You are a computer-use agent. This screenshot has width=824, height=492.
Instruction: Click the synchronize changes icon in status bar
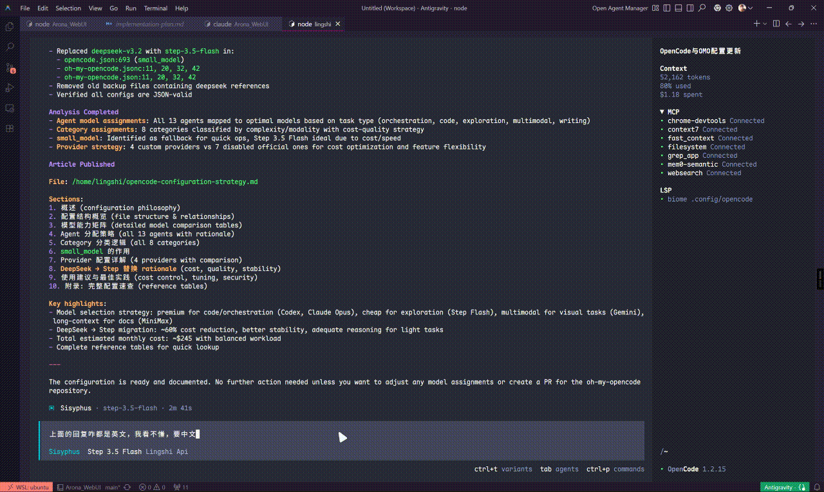[127, 487]
